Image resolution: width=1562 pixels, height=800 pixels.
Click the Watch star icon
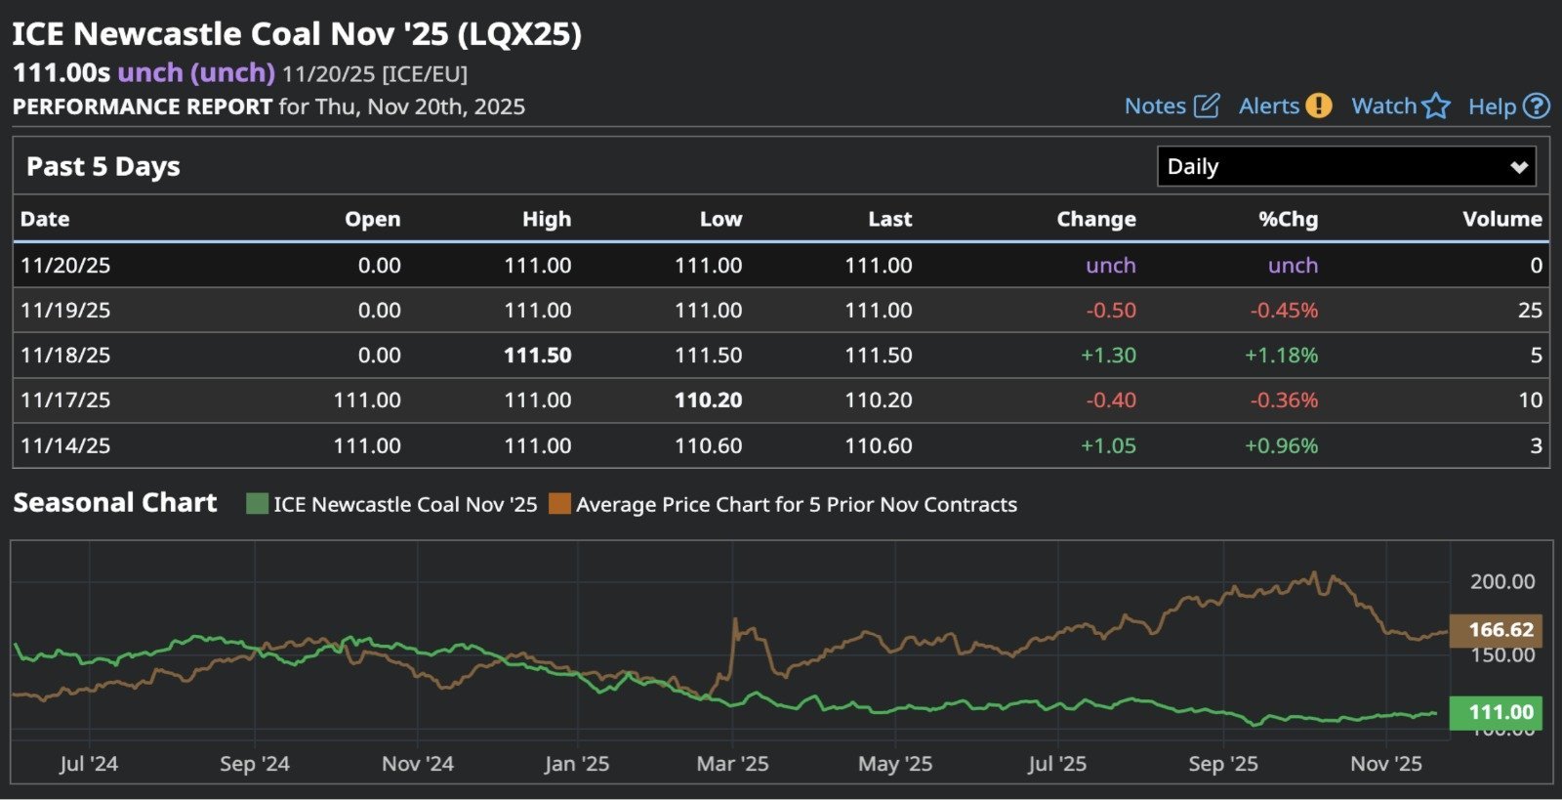coord(1436,105)
